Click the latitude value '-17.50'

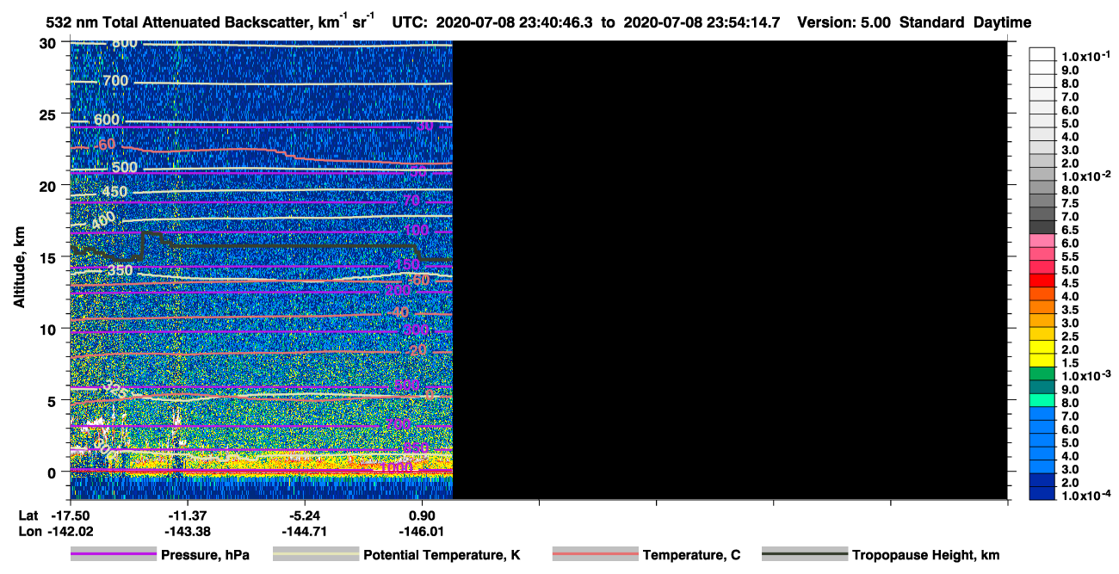click(x=71, y=515)
